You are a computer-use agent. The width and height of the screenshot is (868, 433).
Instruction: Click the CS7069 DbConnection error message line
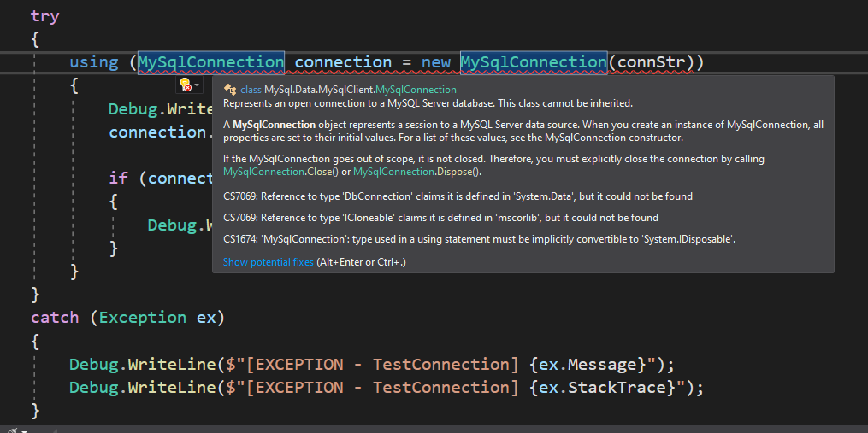click(x=458, y=196)
